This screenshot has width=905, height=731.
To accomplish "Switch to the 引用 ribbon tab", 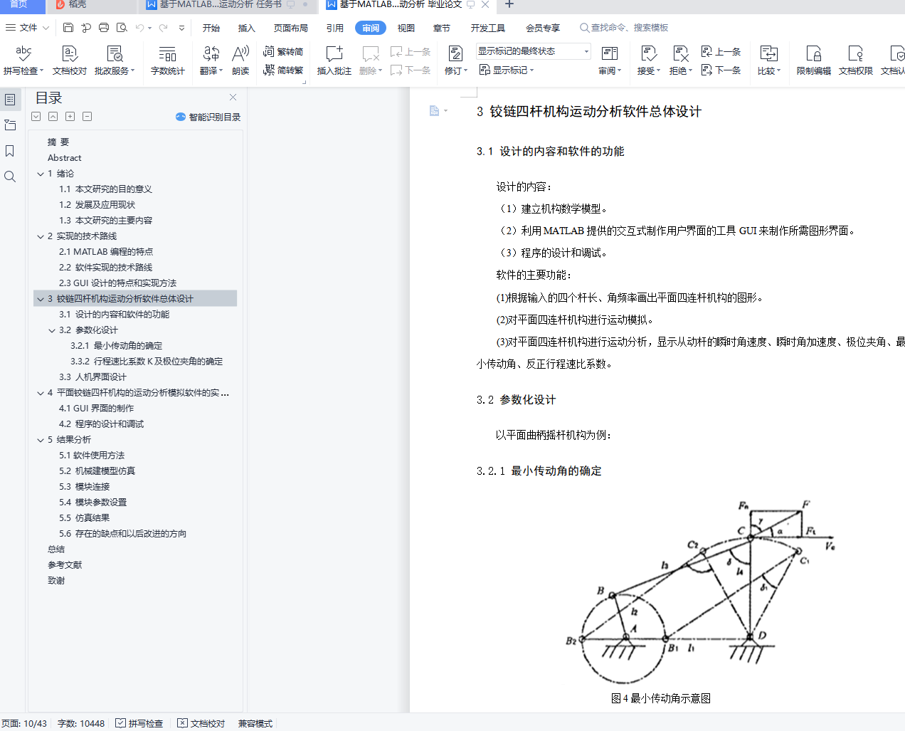I will click(x=335, y=28).
